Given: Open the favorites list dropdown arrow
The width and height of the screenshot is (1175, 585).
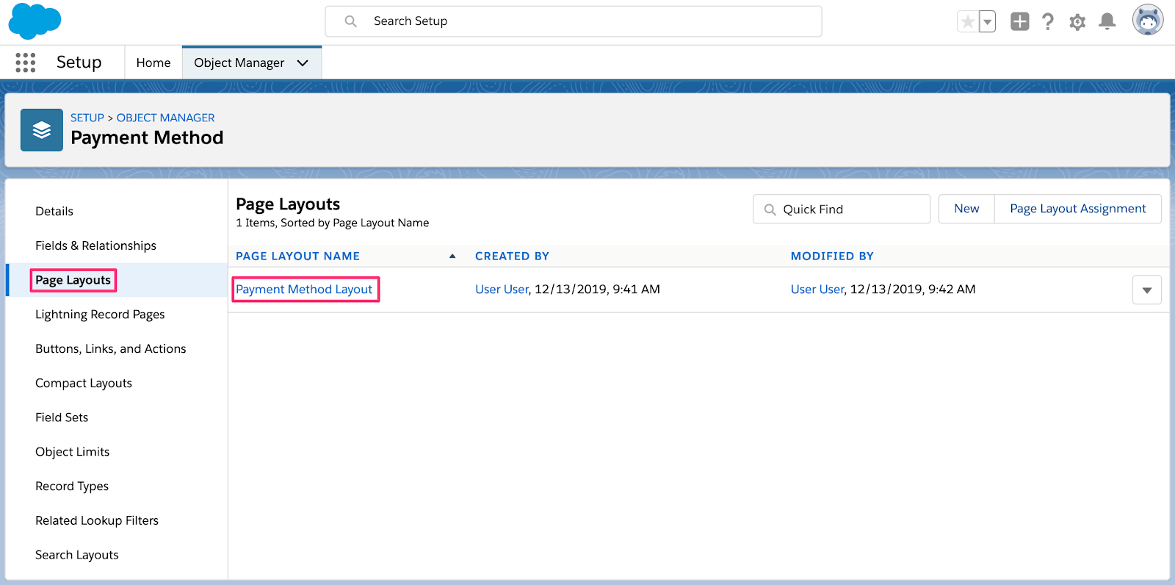Looking at the screenshot, I should point(988,22).
